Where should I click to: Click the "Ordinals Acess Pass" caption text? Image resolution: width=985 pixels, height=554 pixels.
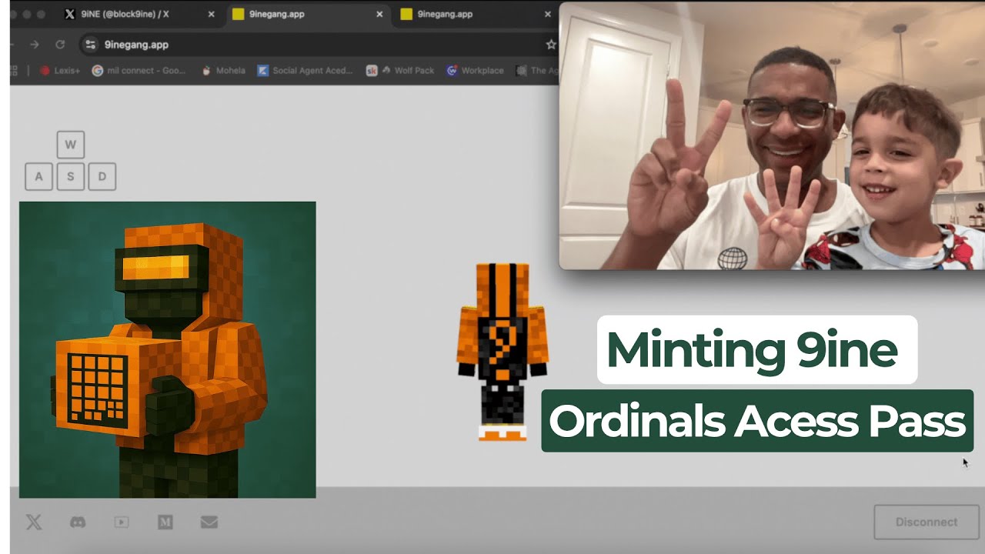click(757, 421)
